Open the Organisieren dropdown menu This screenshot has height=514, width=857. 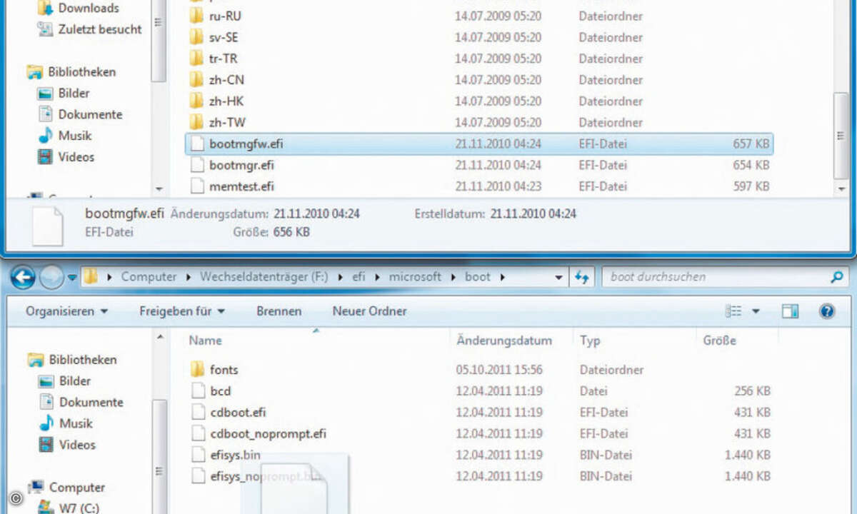[63, 311]
